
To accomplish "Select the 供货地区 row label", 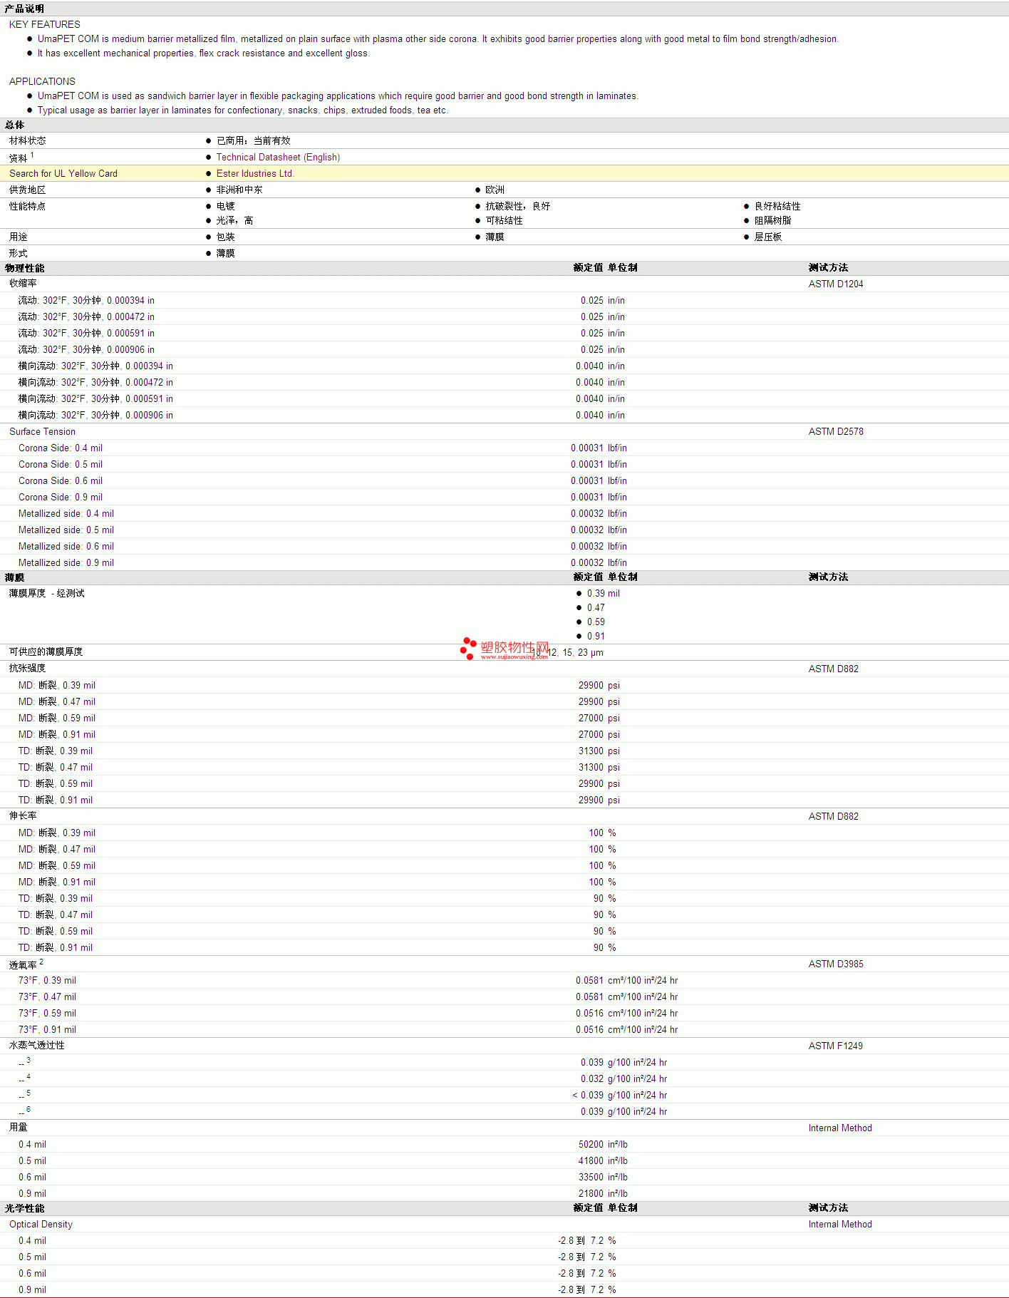I will pyautogui.click(x=27, y=190).
